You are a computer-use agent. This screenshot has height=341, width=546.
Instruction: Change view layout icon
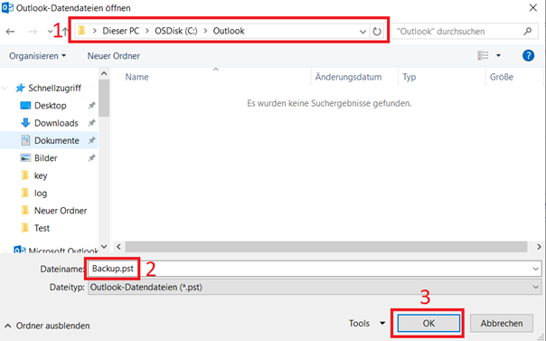coord(483,55)
